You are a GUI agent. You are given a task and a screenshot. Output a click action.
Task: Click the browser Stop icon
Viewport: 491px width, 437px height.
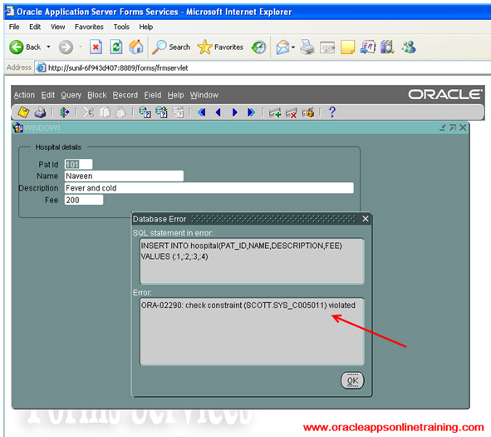pyautogui.click(x=96, y=47)
